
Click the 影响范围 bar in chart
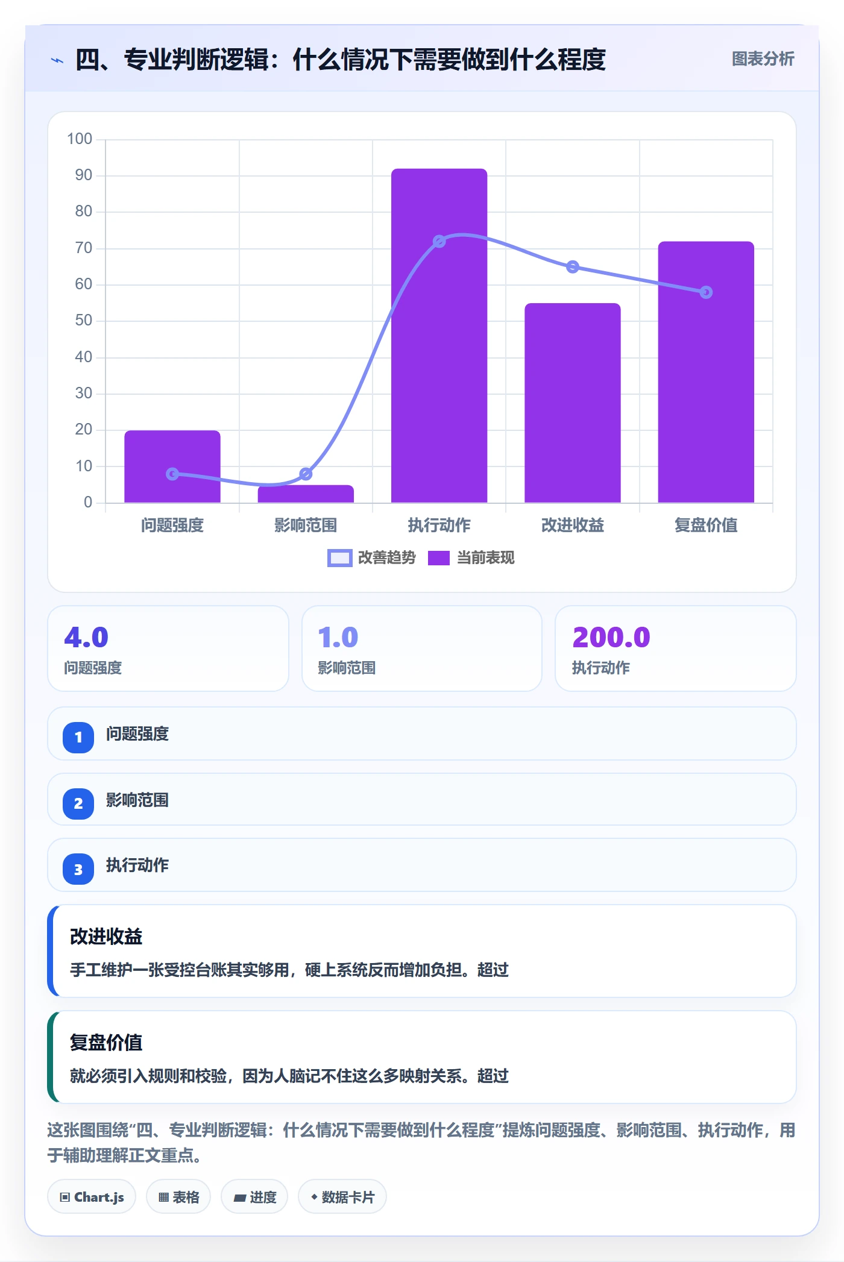(306, 494)
